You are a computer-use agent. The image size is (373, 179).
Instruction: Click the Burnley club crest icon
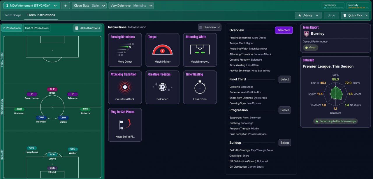point(306,34)
